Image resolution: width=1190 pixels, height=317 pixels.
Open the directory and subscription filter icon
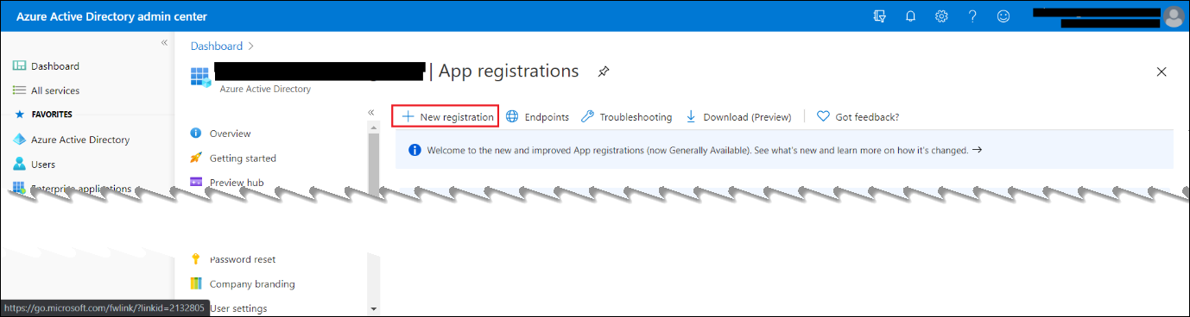880,16
